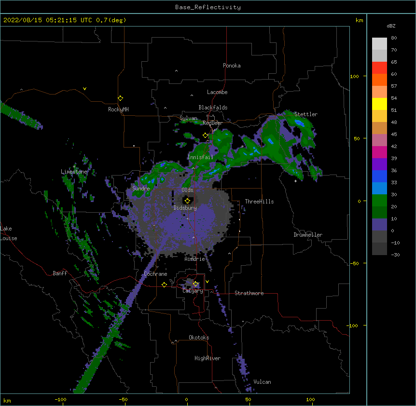Image resolution: width=416 pixels, height=406 pixels.
Task: Click the Limestone label
Action: 74,172
